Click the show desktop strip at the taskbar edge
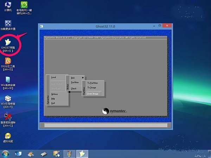Screen dimensions: 211x158 point(210,154)
